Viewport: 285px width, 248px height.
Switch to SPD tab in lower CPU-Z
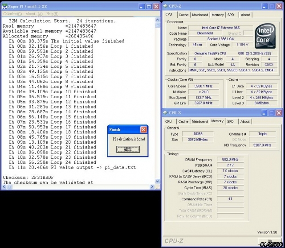click(x=230, y=121)
